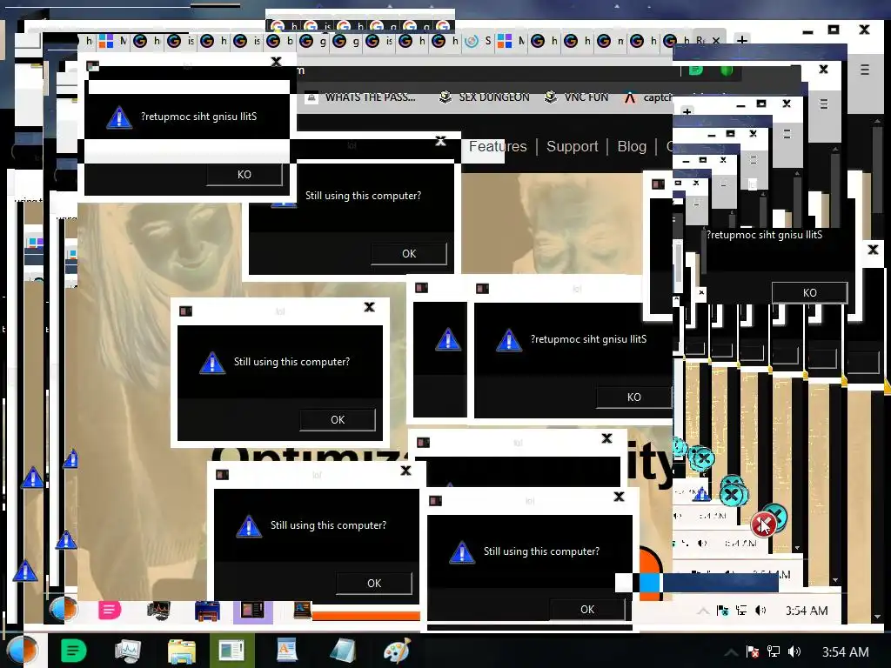891x668 pixels.
Task: Open the Notepad icon on the bottom taskbar
Action: point(342,651)
